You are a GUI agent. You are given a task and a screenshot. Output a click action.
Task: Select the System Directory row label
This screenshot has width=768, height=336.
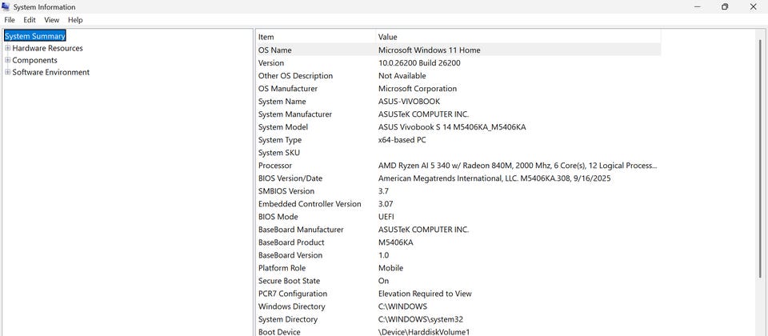(287, 319)
